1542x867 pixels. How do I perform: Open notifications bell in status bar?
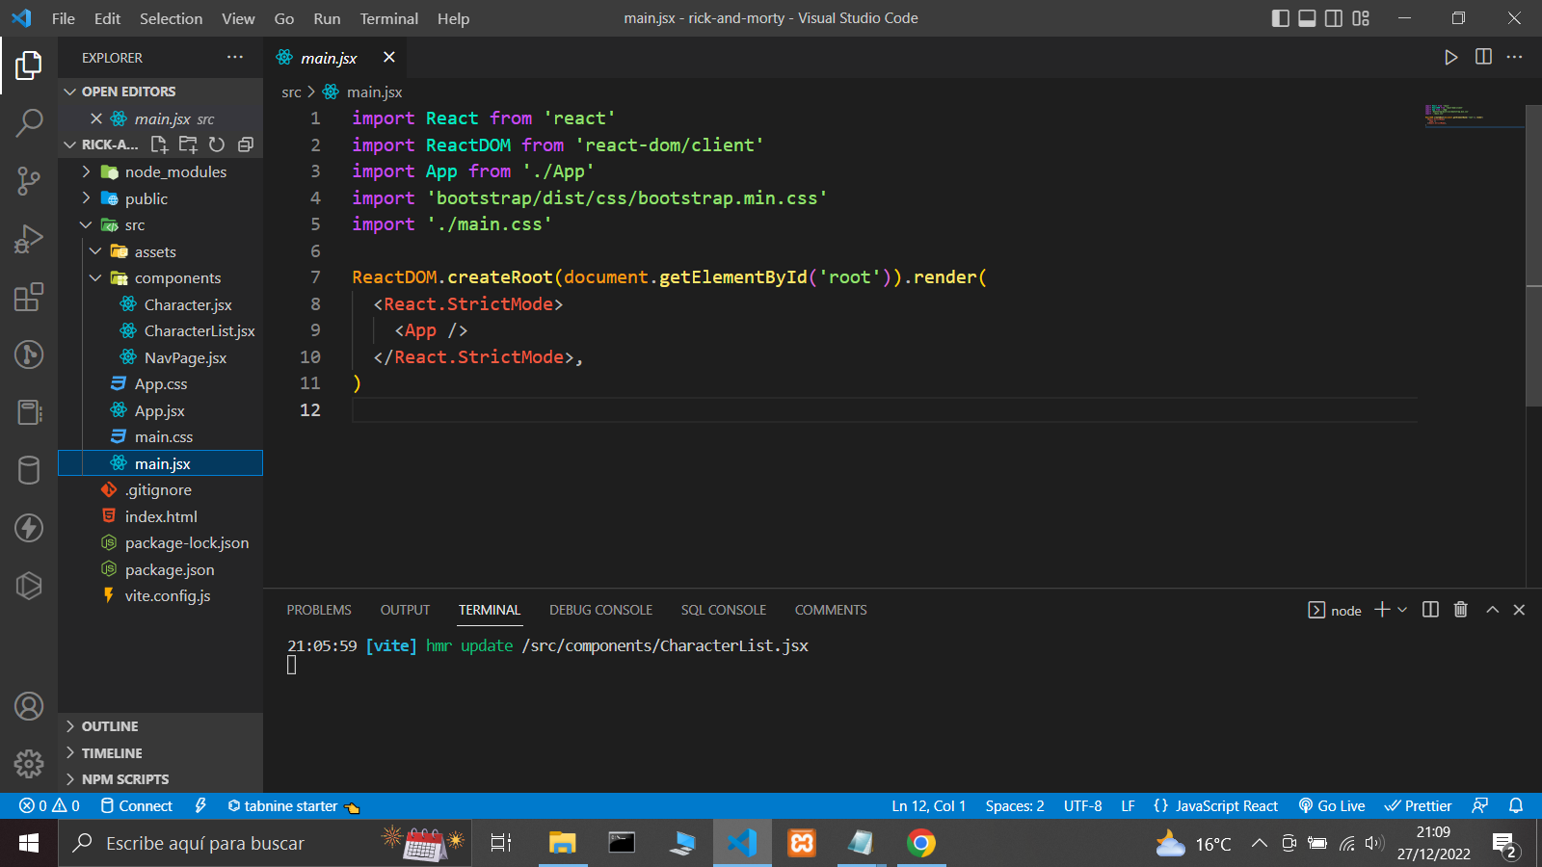point(1516,806)
